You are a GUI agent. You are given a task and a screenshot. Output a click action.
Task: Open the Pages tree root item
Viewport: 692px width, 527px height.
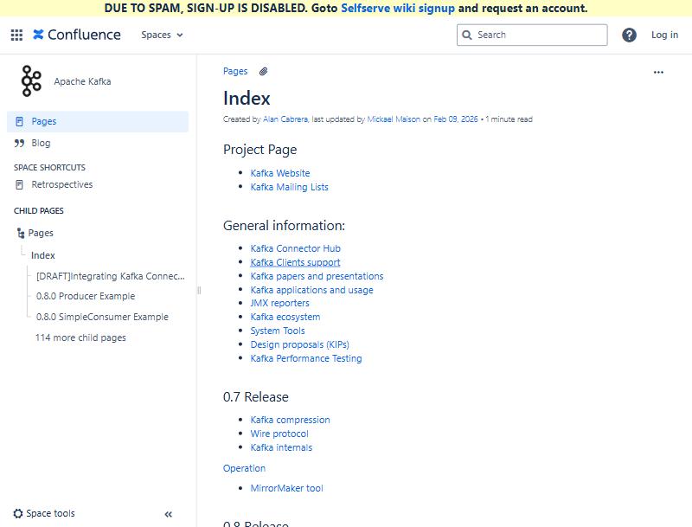click(41, 233)
